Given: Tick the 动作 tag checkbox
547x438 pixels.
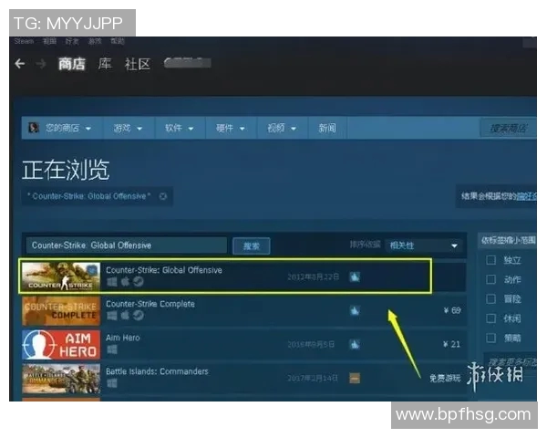Looking at the screenshot, I should [x=490, y=279].
